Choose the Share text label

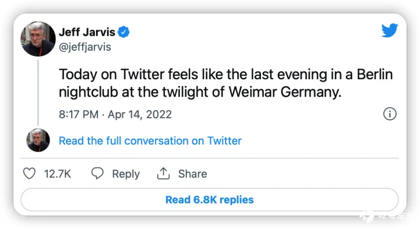pyautogui.click(x=193, y=174)
